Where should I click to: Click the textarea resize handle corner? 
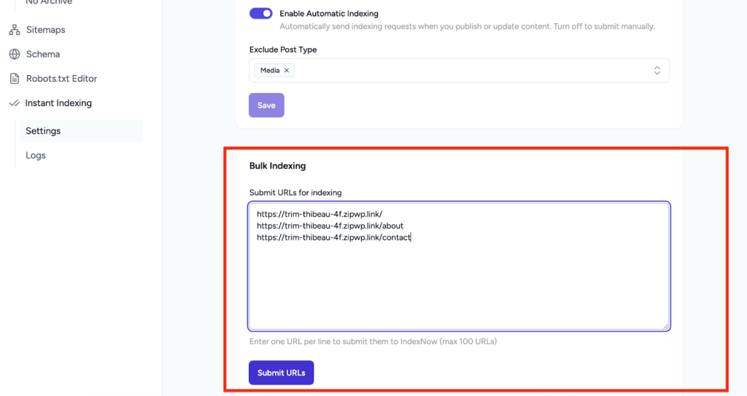pyautogui.click(x=665, y=325)
